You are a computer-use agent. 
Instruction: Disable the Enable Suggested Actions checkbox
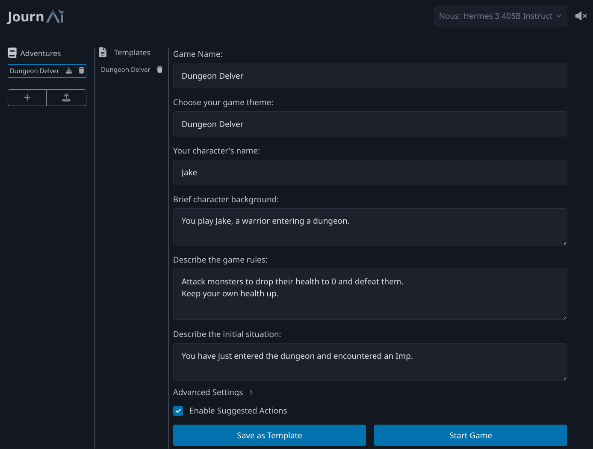pyautogui.click(x=178, y=411)
